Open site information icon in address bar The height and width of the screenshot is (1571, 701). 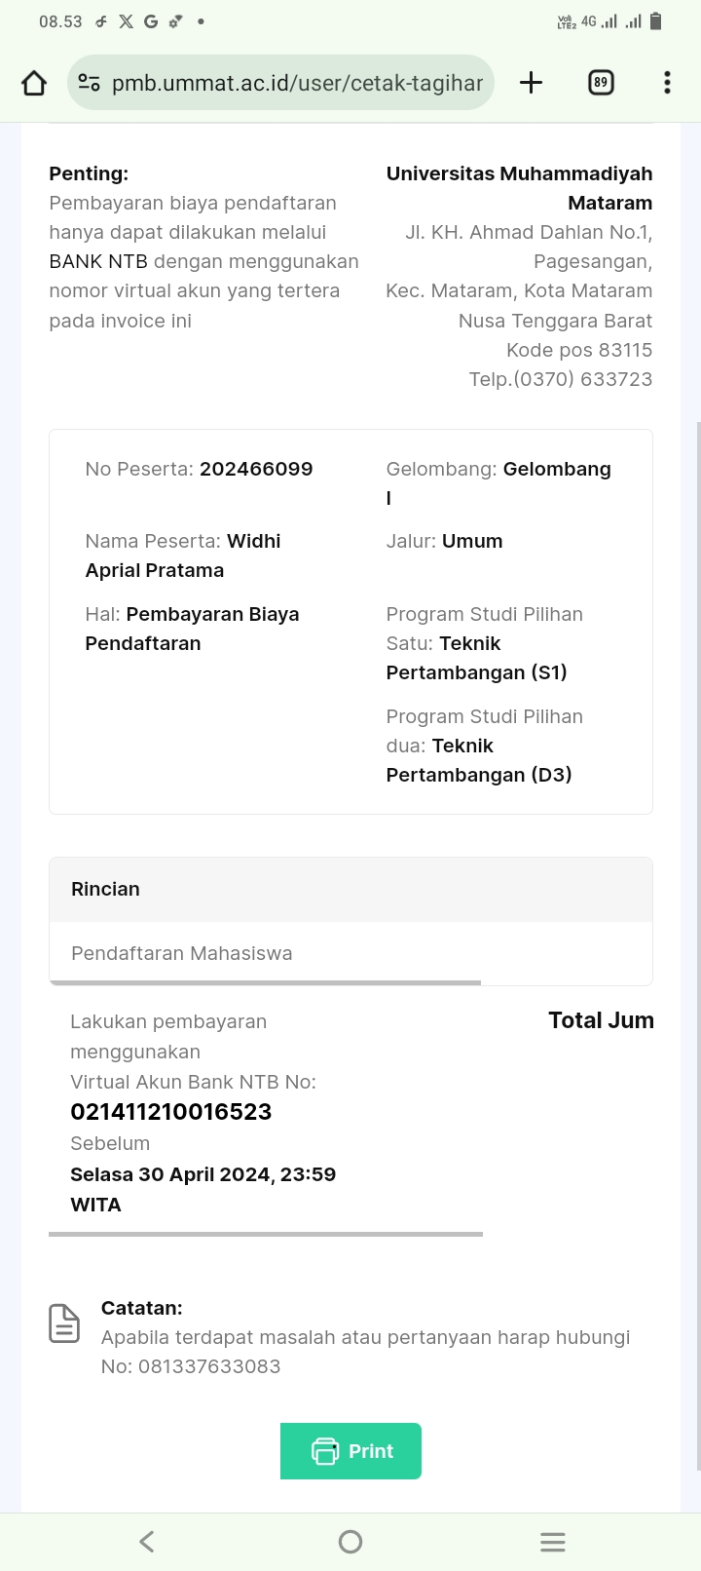(x=89, y=83)
